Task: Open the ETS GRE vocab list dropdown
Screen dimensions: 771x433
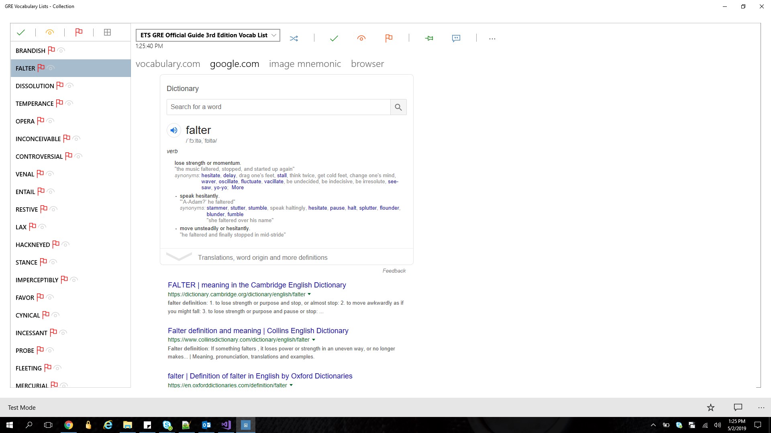Action: click(x=208, y=35)
